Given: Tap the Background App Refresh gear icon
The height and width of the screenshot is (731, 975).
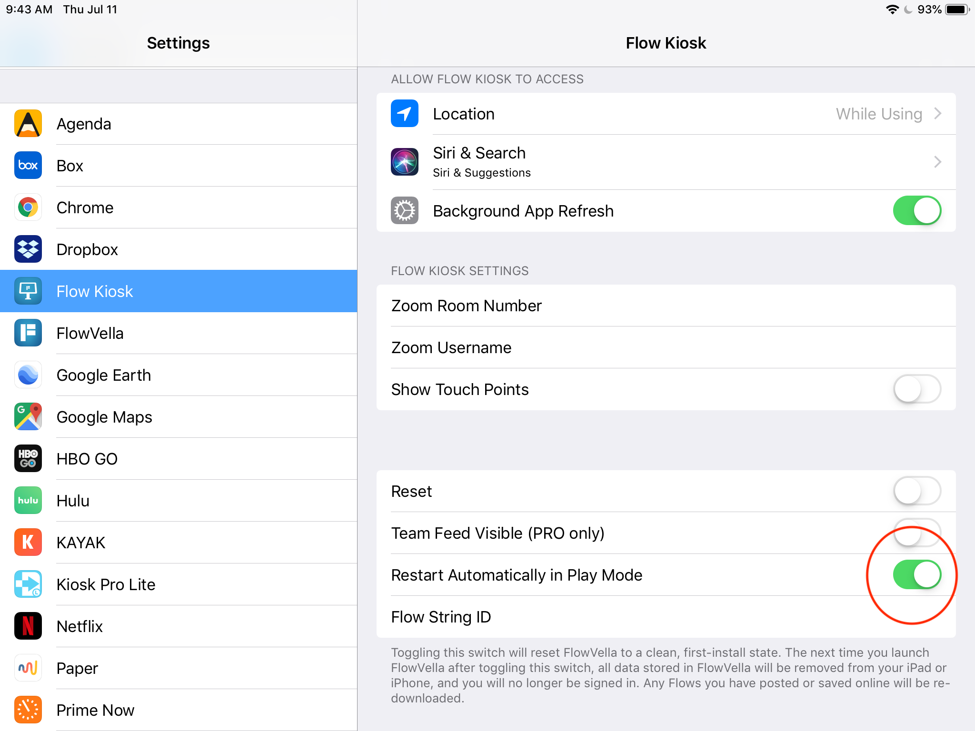Looking at the screenshot, I should [405, 210].
